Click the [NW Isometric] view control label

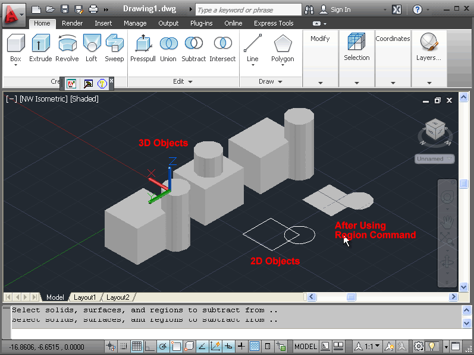(x=44, y=99)
